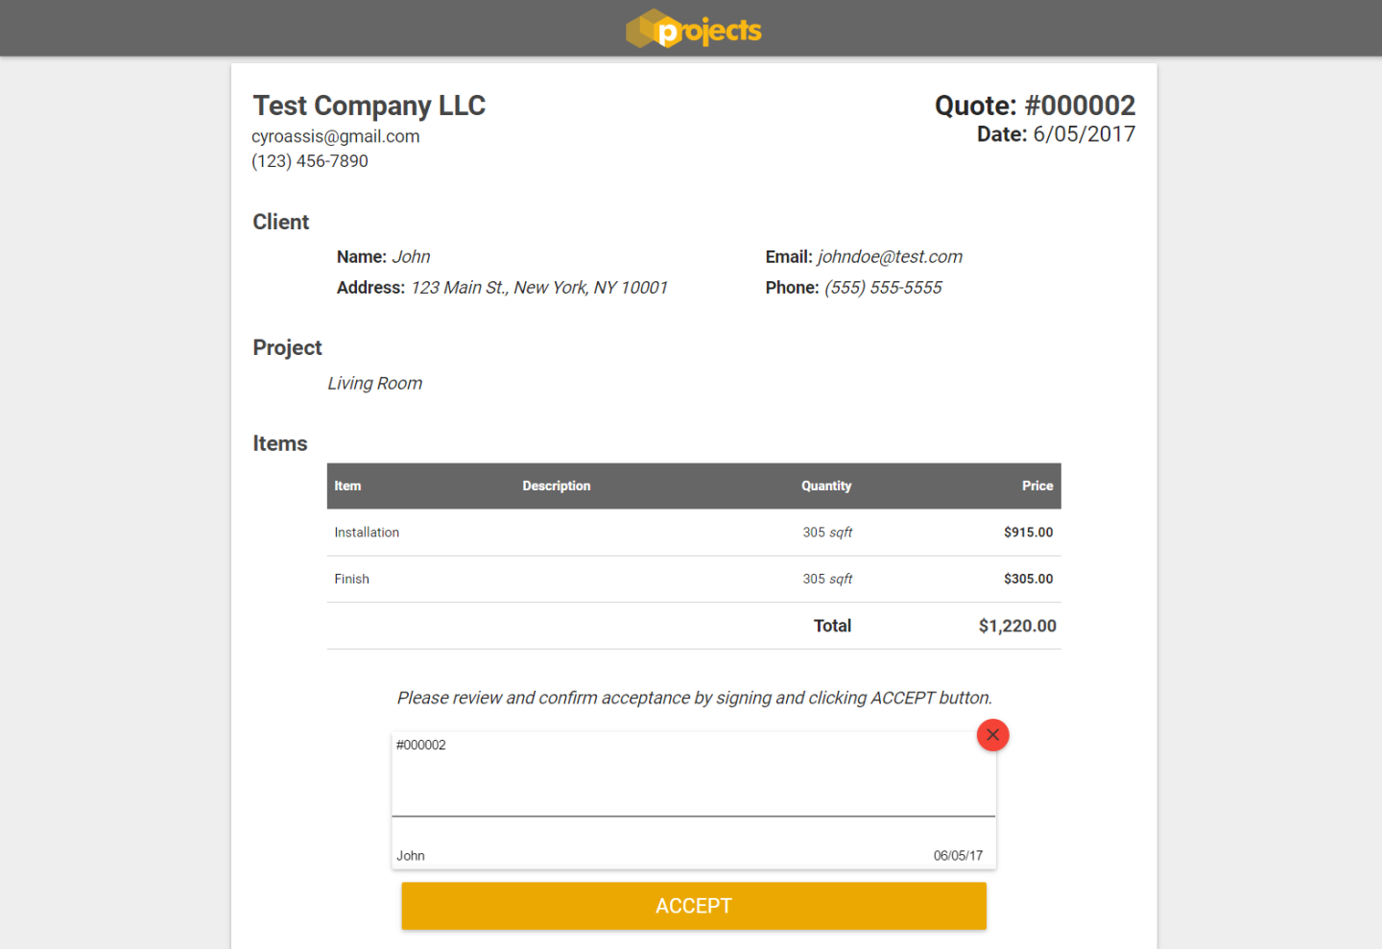1382x949 pixels.
Task: Click client phone (555) 555-5555
Action: 883,288
